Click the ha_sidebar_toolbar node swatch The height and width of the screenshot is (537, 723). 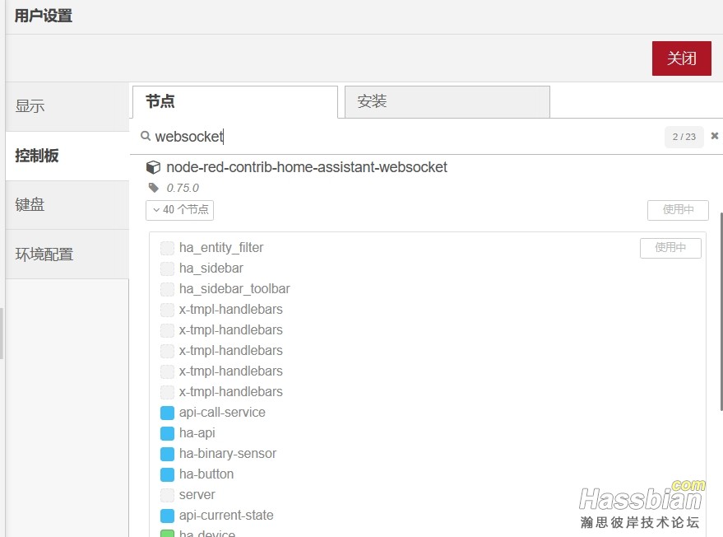click(167, 289)
